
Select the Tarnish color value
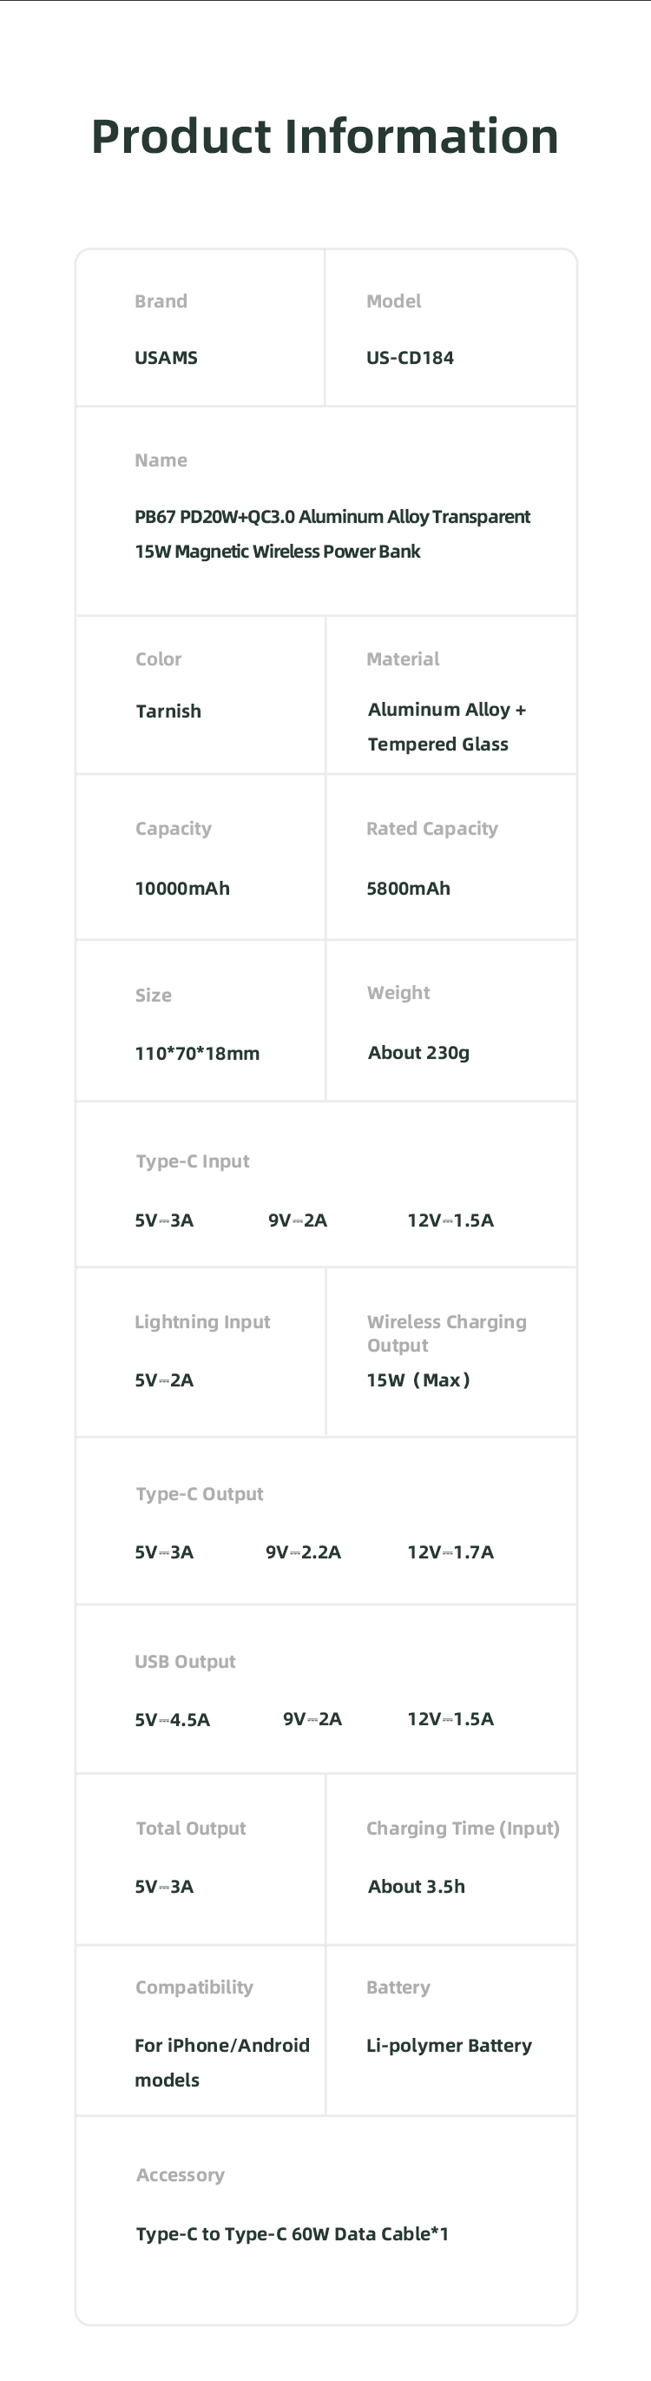[168, 711]
